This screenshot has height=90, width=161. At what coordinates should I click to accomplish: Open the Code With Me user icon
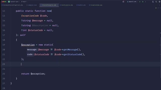click(x=153, y=2)
